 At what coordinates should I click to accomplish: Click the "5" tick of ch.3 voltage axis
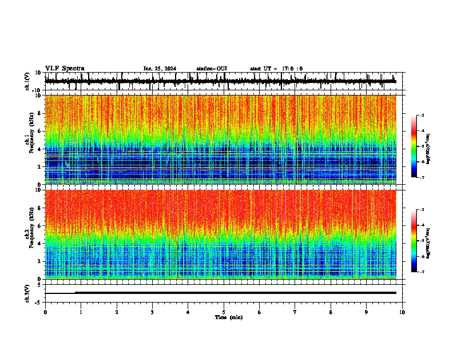40,285
